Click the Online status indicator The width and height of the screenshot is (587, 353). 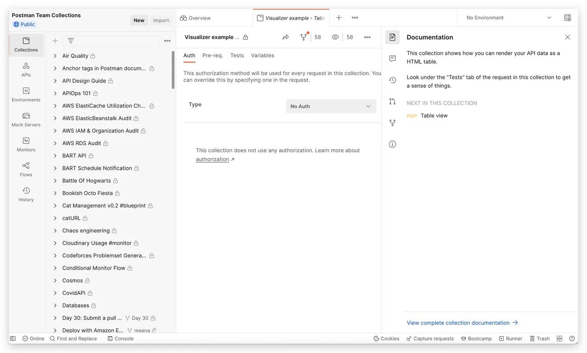coord(33,339)
